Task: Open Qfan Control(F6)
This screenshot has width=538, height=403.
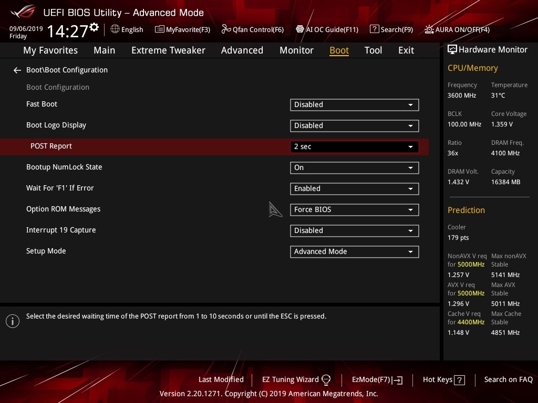Action: click(x=253, y=29)
